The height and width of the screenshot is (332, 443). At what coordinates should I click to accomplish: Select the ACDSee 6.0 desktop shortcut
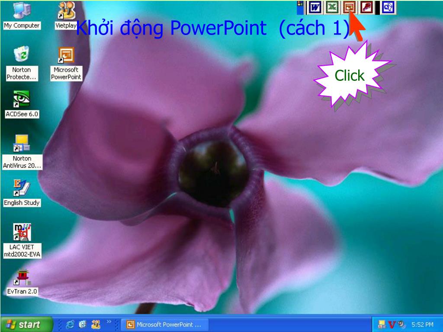(x=22, y=104)
